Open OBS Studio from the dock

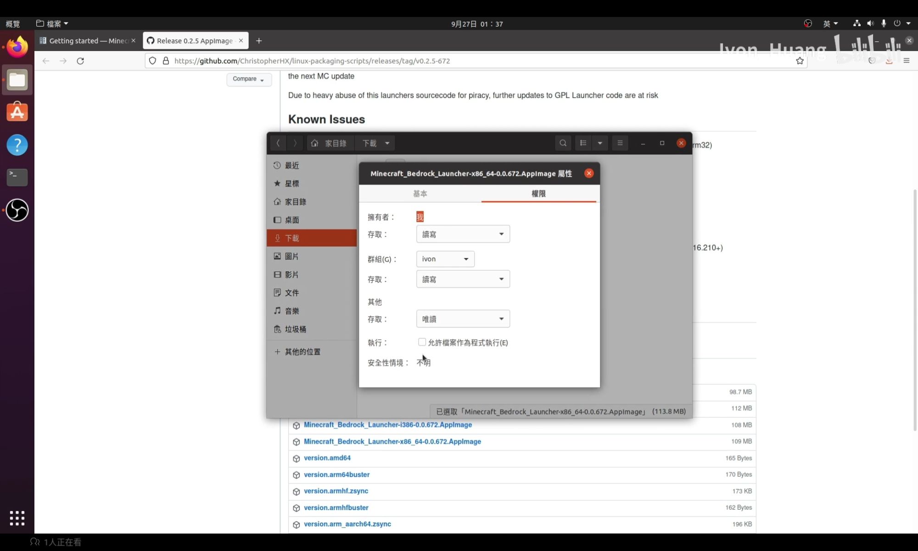[x=17, y=210]
